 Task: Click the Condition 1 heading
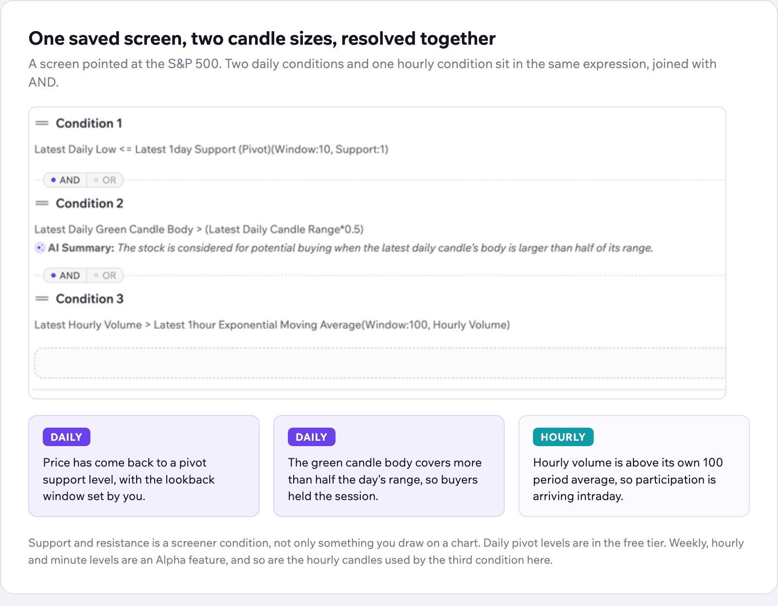tap(89, 123)
